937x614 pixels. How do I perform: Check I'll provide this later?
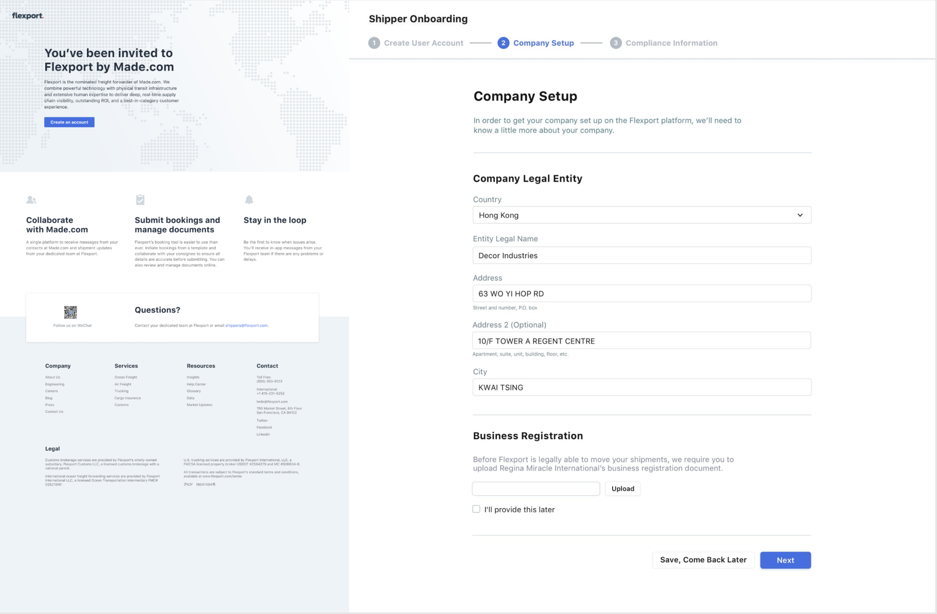pos(476,509)
